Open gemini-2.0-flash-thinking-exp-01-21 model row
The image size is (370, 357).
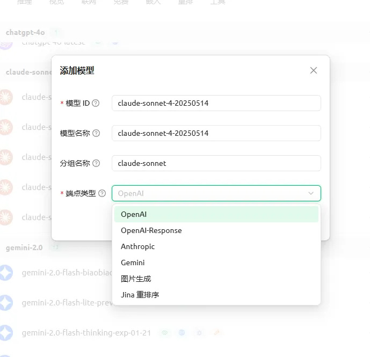point(86,333)
